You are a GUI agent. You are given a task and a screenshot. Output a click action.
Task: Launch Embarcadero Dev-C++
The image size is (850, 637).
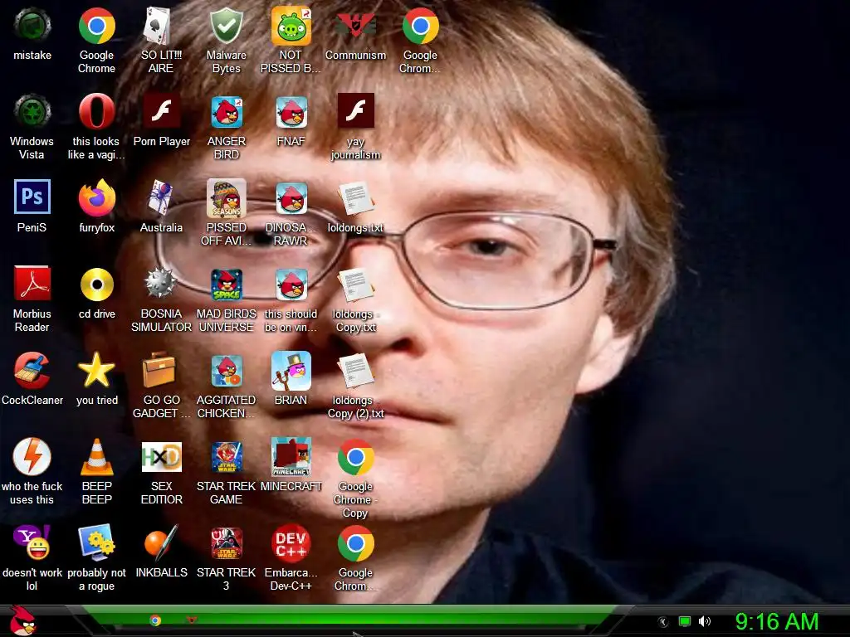click(291, 542)
